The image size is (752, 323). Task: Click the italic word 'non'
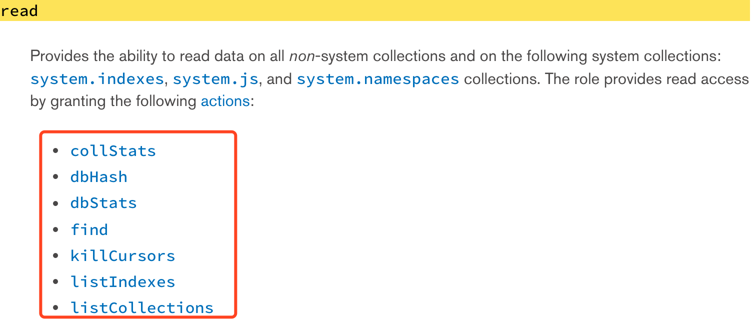point(300,56)
